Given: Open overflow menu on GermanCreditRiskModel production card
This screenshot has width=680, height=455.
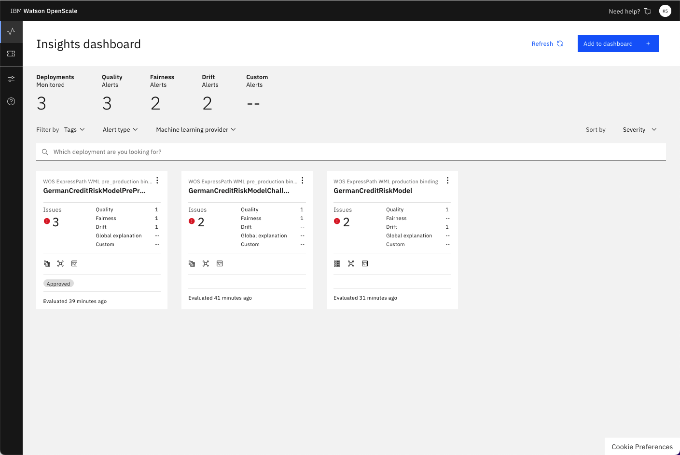Looking at the screenshot, I should (x=447, y=180).
